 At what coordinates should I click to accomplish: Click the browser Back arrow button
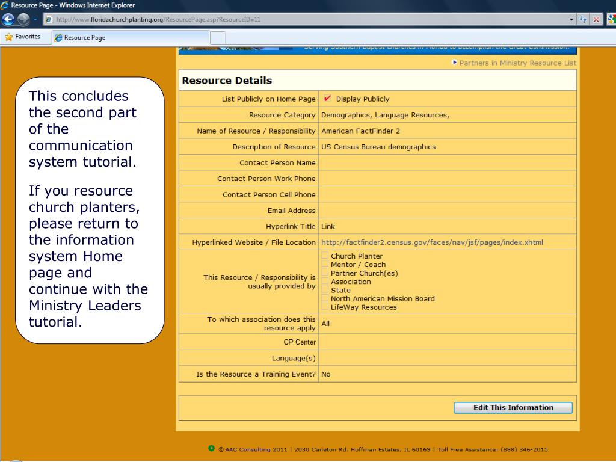8,19
